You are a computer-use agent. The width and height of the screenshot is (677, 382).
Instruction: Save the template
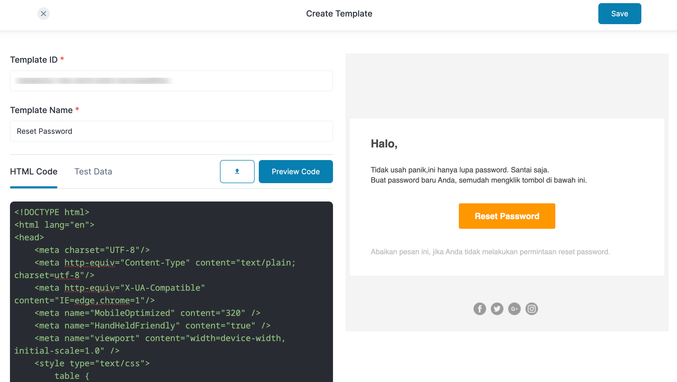click(619, 14)
